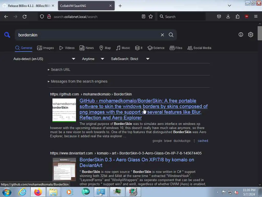Click the SearXNG logo magnifier

7,35
